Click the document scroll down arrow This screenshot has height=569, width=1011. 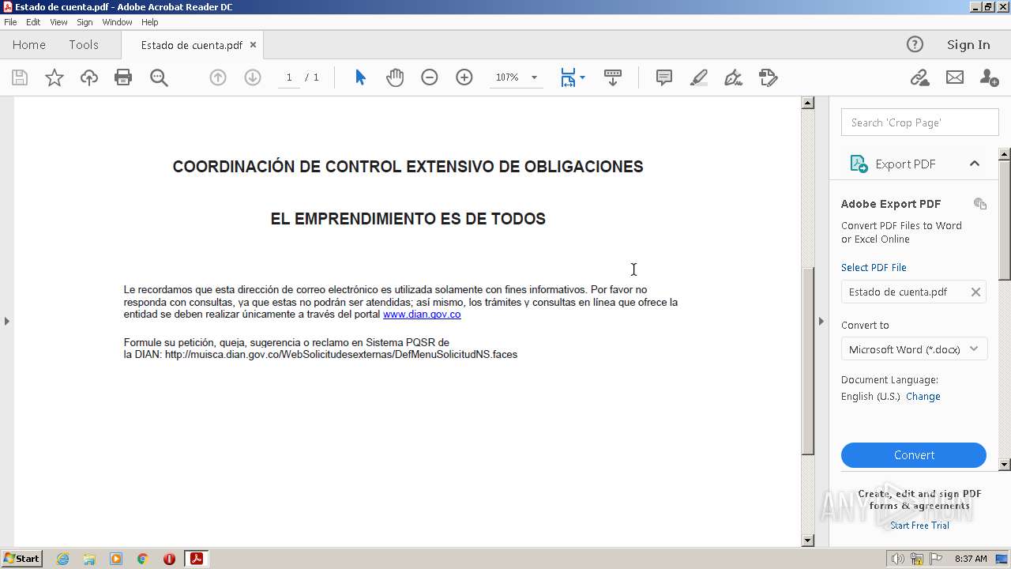(807, 541)
